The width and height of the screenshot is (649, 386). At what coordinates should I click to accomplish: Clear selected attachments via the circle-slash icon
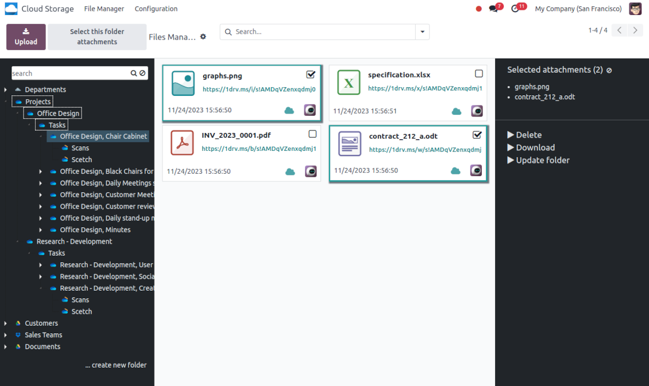(609, 70)
